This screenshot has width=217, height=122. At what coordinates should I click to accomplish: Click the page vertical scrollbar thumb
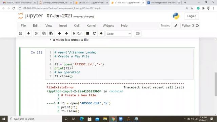point(216,84)
